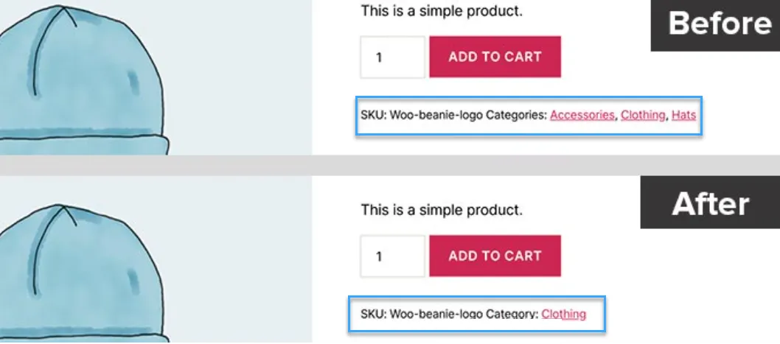Click the product description text under After

click(x=441, y=211)
